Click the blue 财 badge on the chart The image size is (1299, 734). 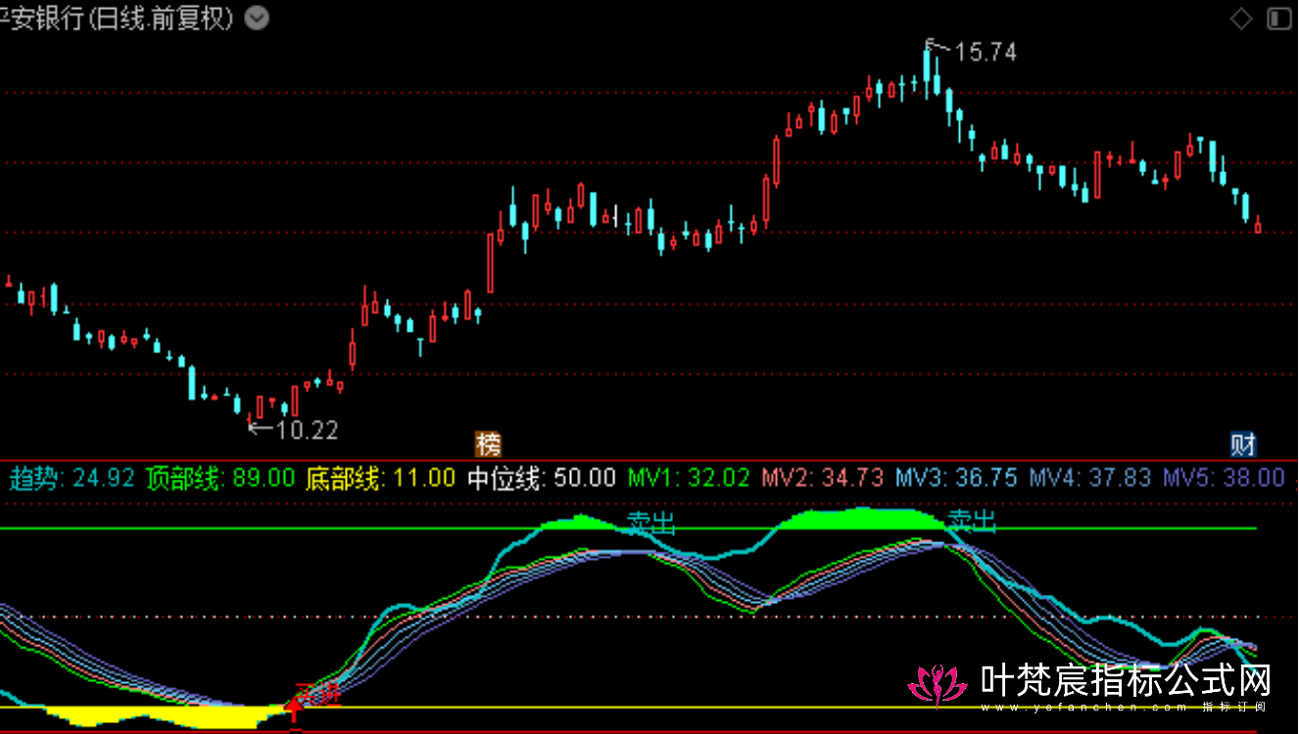pos(1243,444)
